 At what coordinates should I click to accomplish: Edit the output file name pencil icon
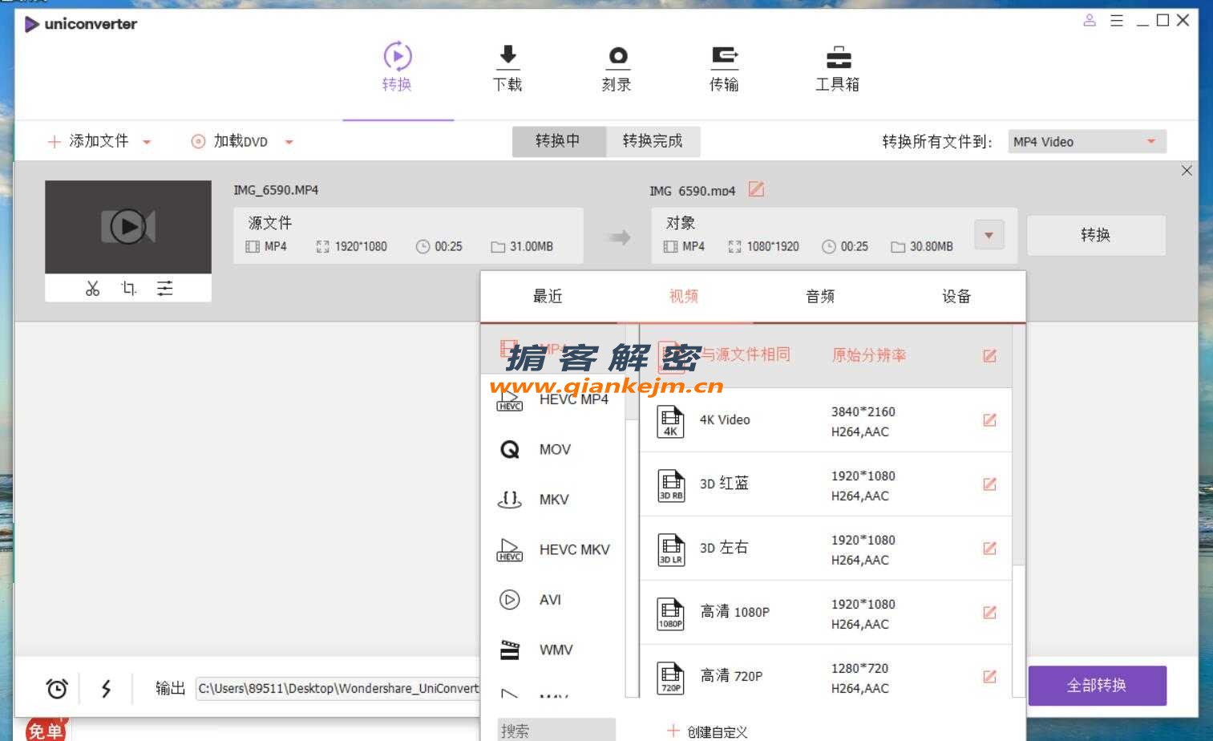pos(756,189)
